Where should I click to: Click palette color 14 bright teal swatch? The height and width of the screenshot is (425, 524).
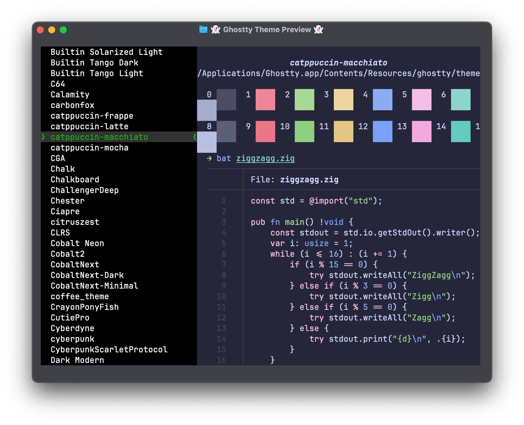(461, 132)
